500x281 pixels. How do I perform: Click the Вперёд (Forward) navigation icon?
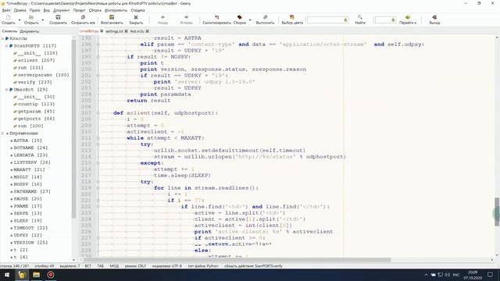[186, 17]
